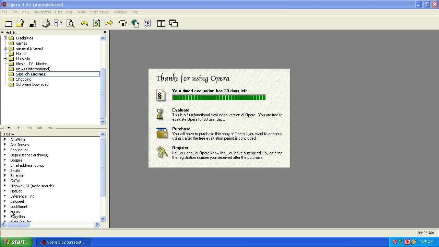Click the up-level arrow in HotList toolbar
The height and width of the screenshot is (247, 439).
(x=9, y=128)
